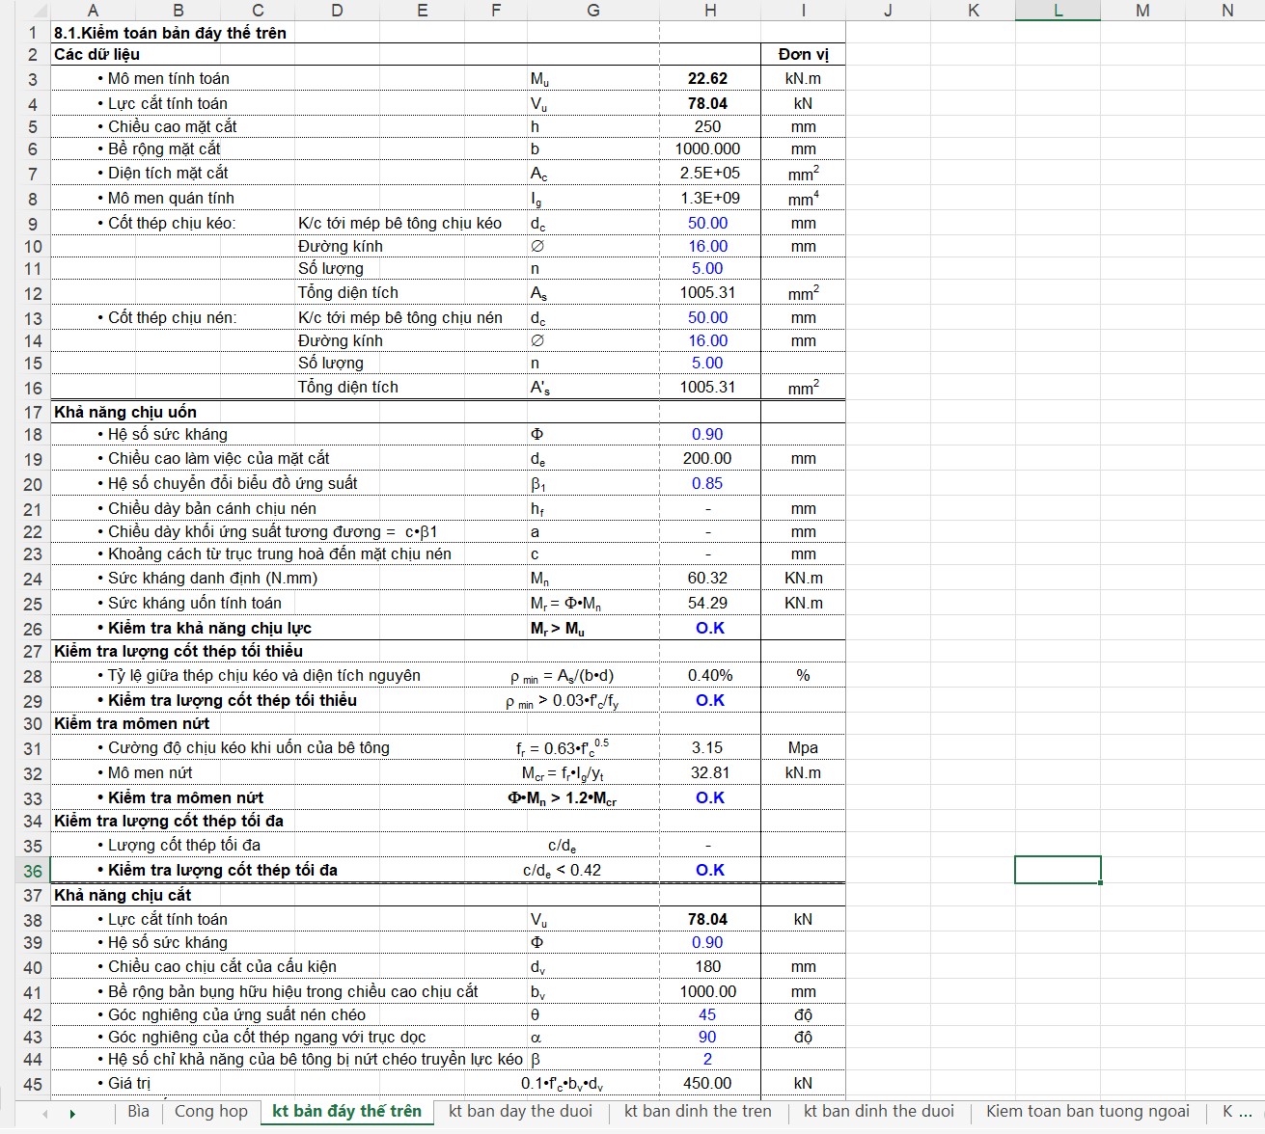Viewport: 1265px width, 1134px height.
Task: Select 'Khả năng chịu uốn' section heading
Action: (x=125, y=412)
